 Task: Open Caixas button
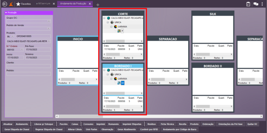coord(75,124)
